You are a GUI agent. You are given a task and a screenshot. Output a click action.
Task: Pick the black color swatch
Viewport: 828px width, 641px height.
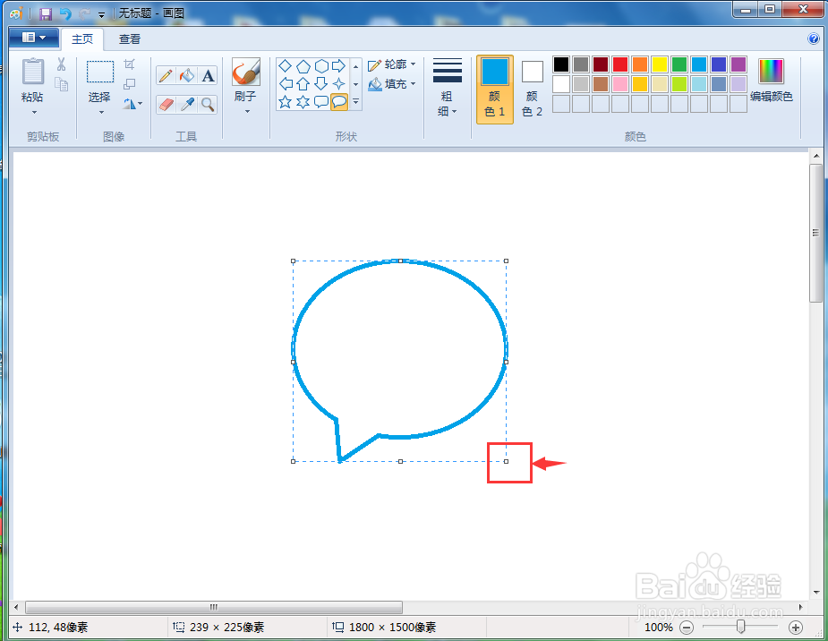(561, 64)
